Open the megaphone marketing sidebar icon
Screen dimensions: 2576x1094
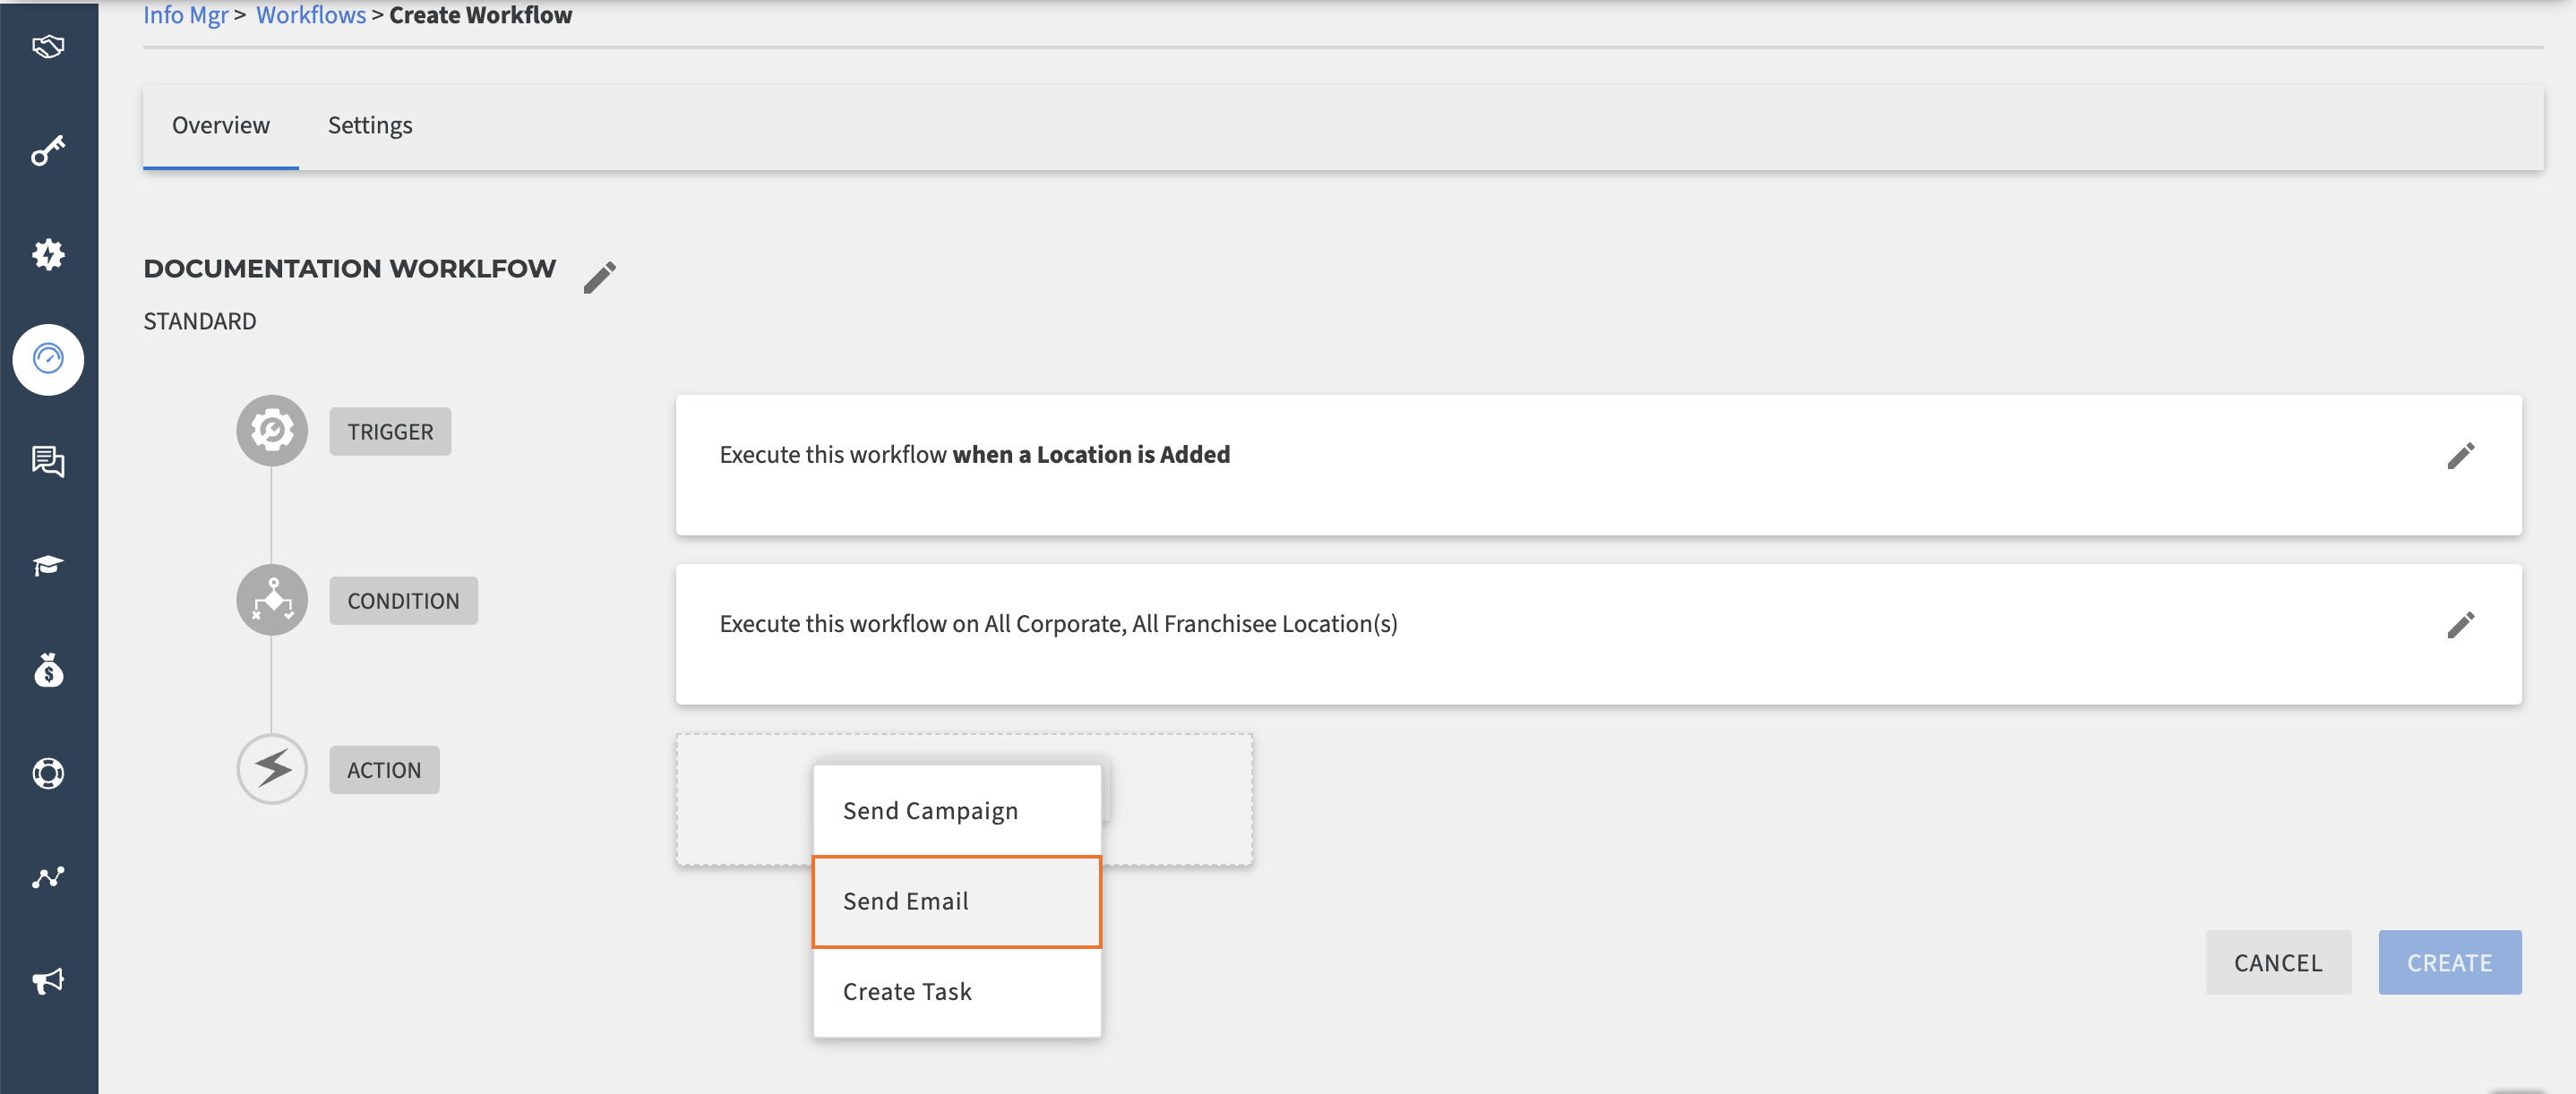coord(48,980)
